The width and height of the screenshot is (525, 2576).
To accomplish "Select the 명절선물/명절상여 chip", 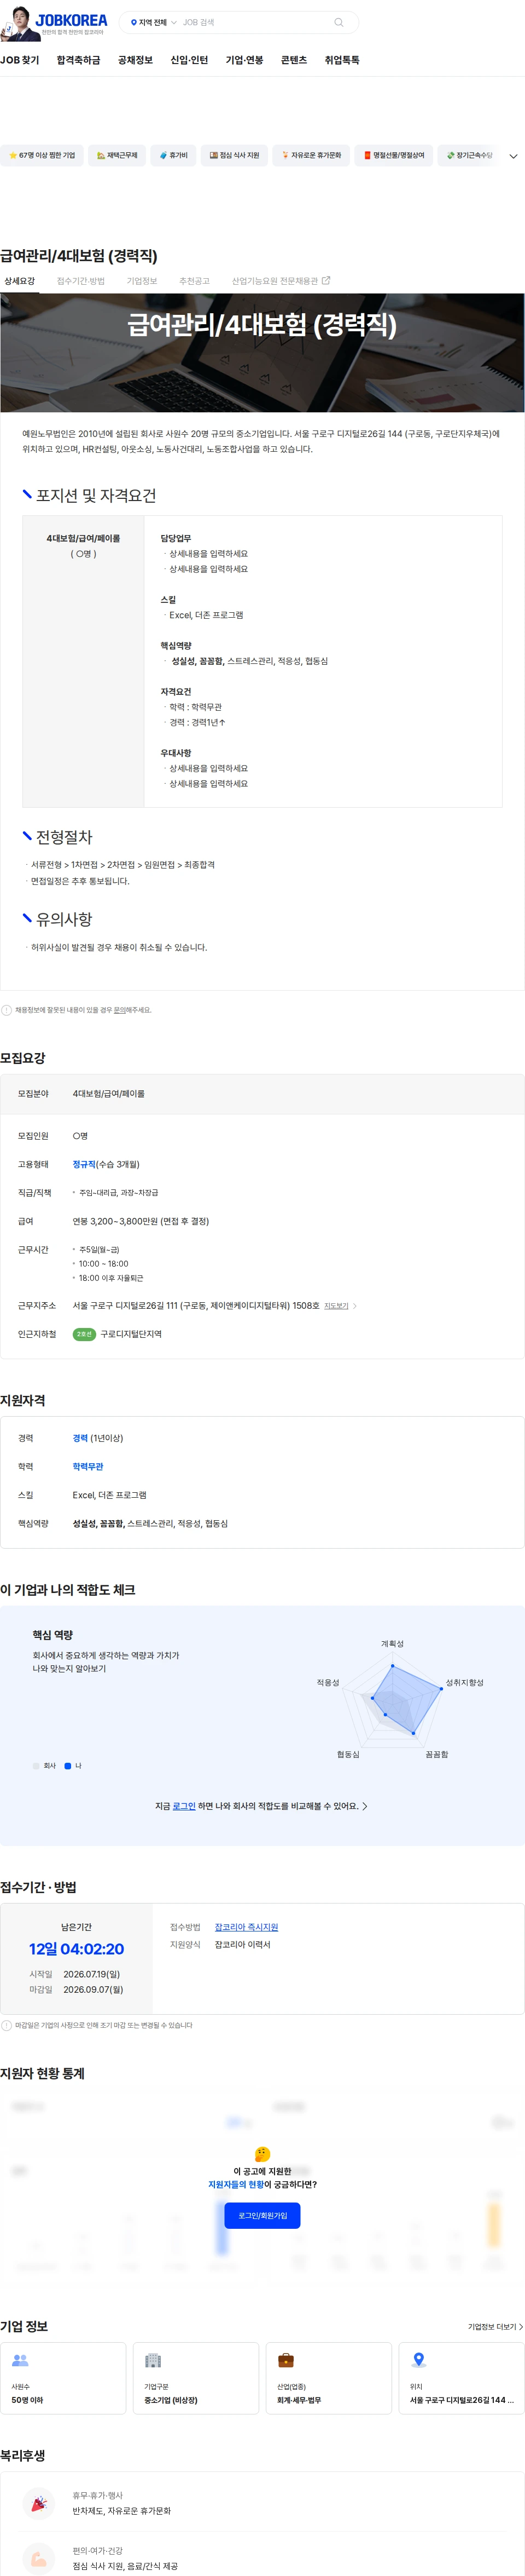I will pos(393,155).
